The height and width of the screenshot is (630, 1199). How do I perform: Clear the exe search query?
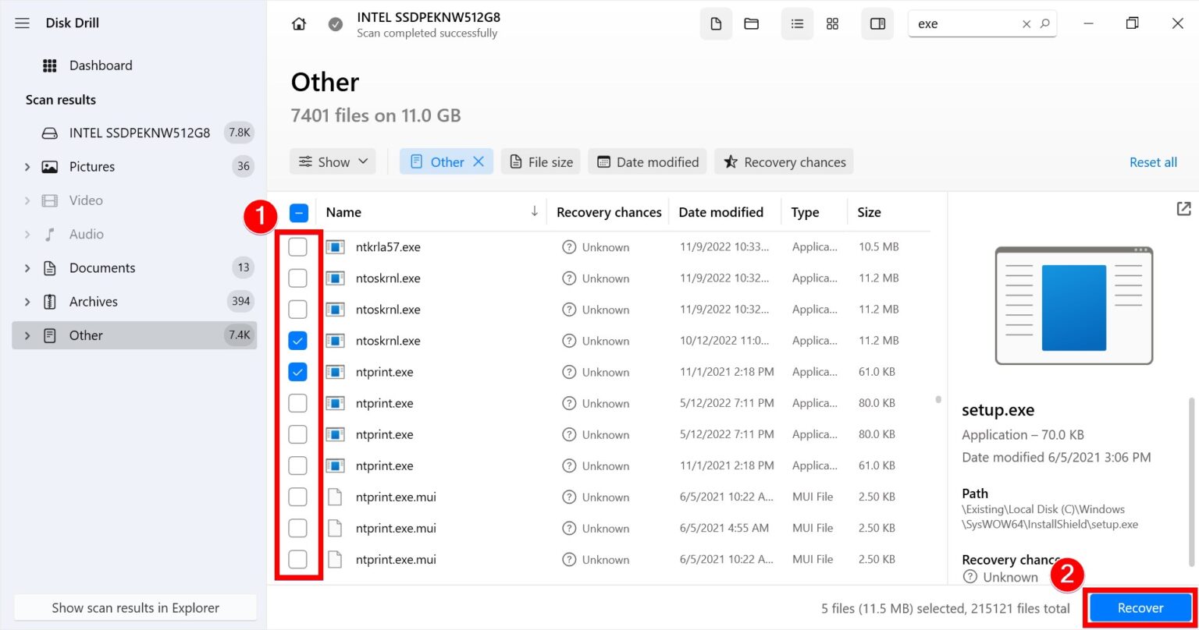1026,23
